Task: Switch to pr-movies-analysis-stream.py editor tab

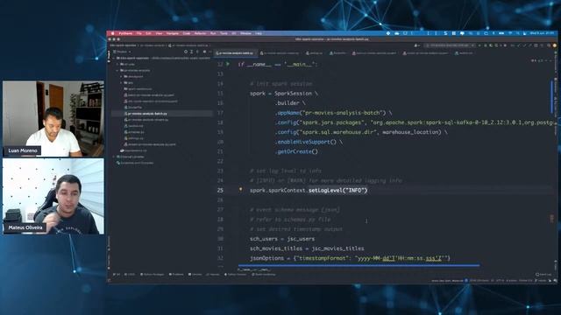Action: (280, 52)
